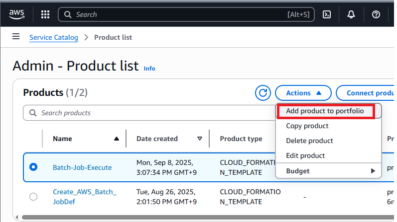397x222 pixels.
Task: Select the Batch-Job-Execute radio button
Action: click(33, 167)
